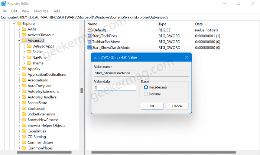This screenshot has width=260, height=155.
Task: Click the Start_ShowClassicMode DWORD icon
Action: click(90, 47)
